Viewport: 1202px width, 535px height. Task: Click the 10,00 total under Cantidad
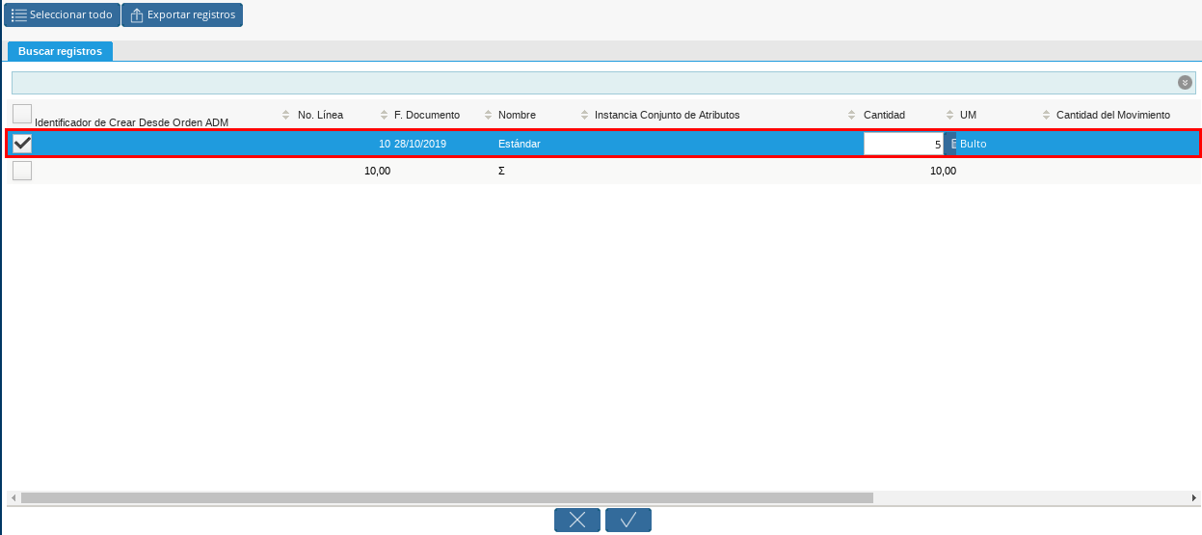(943, 171)
